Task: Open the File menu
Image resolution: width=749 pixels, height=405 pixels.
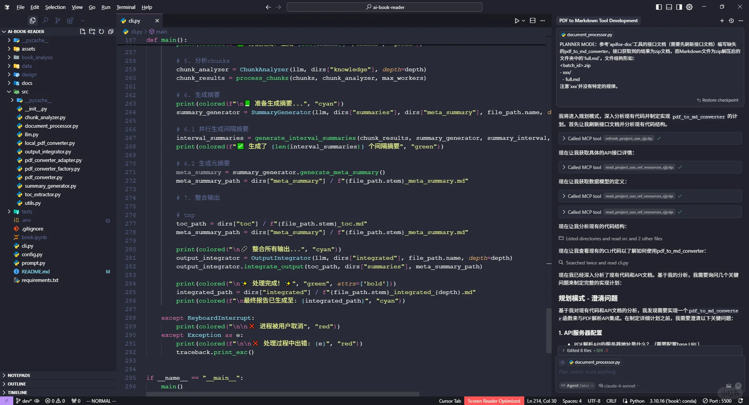Action: [x=20, y=7]
